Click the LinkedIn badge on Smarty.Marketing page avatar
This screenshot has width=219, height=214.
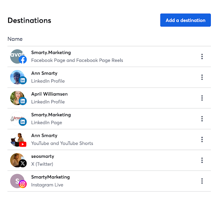point(23,122)
